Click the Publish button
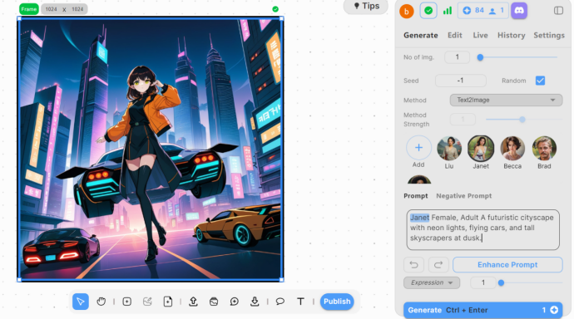 point(337,302)
